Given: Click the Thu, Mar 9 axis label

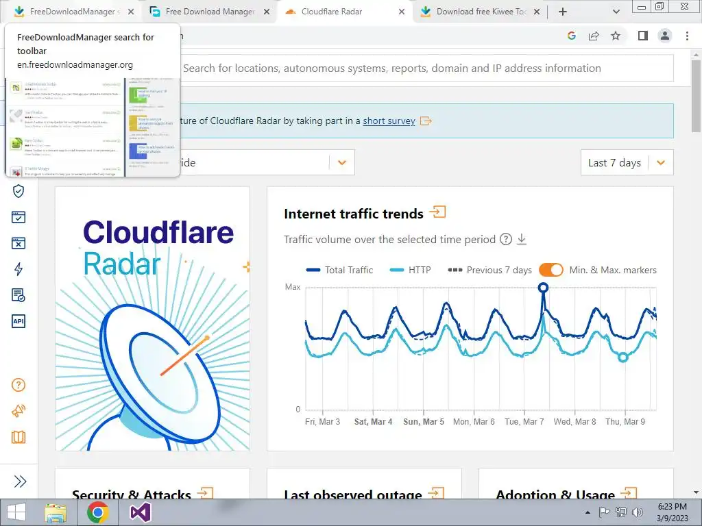Looking at the screenshot, I should (x=625, y=422).
